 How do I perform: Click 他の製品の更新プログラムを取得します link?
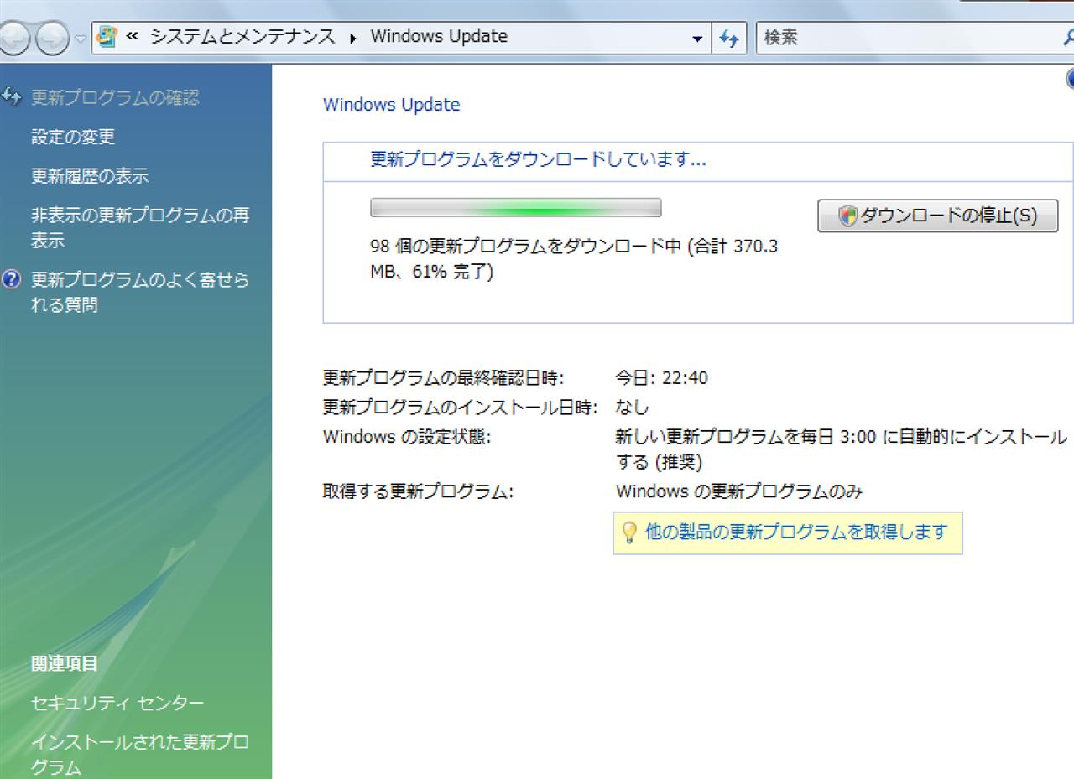pyautogui.click(x=796, y=532)
